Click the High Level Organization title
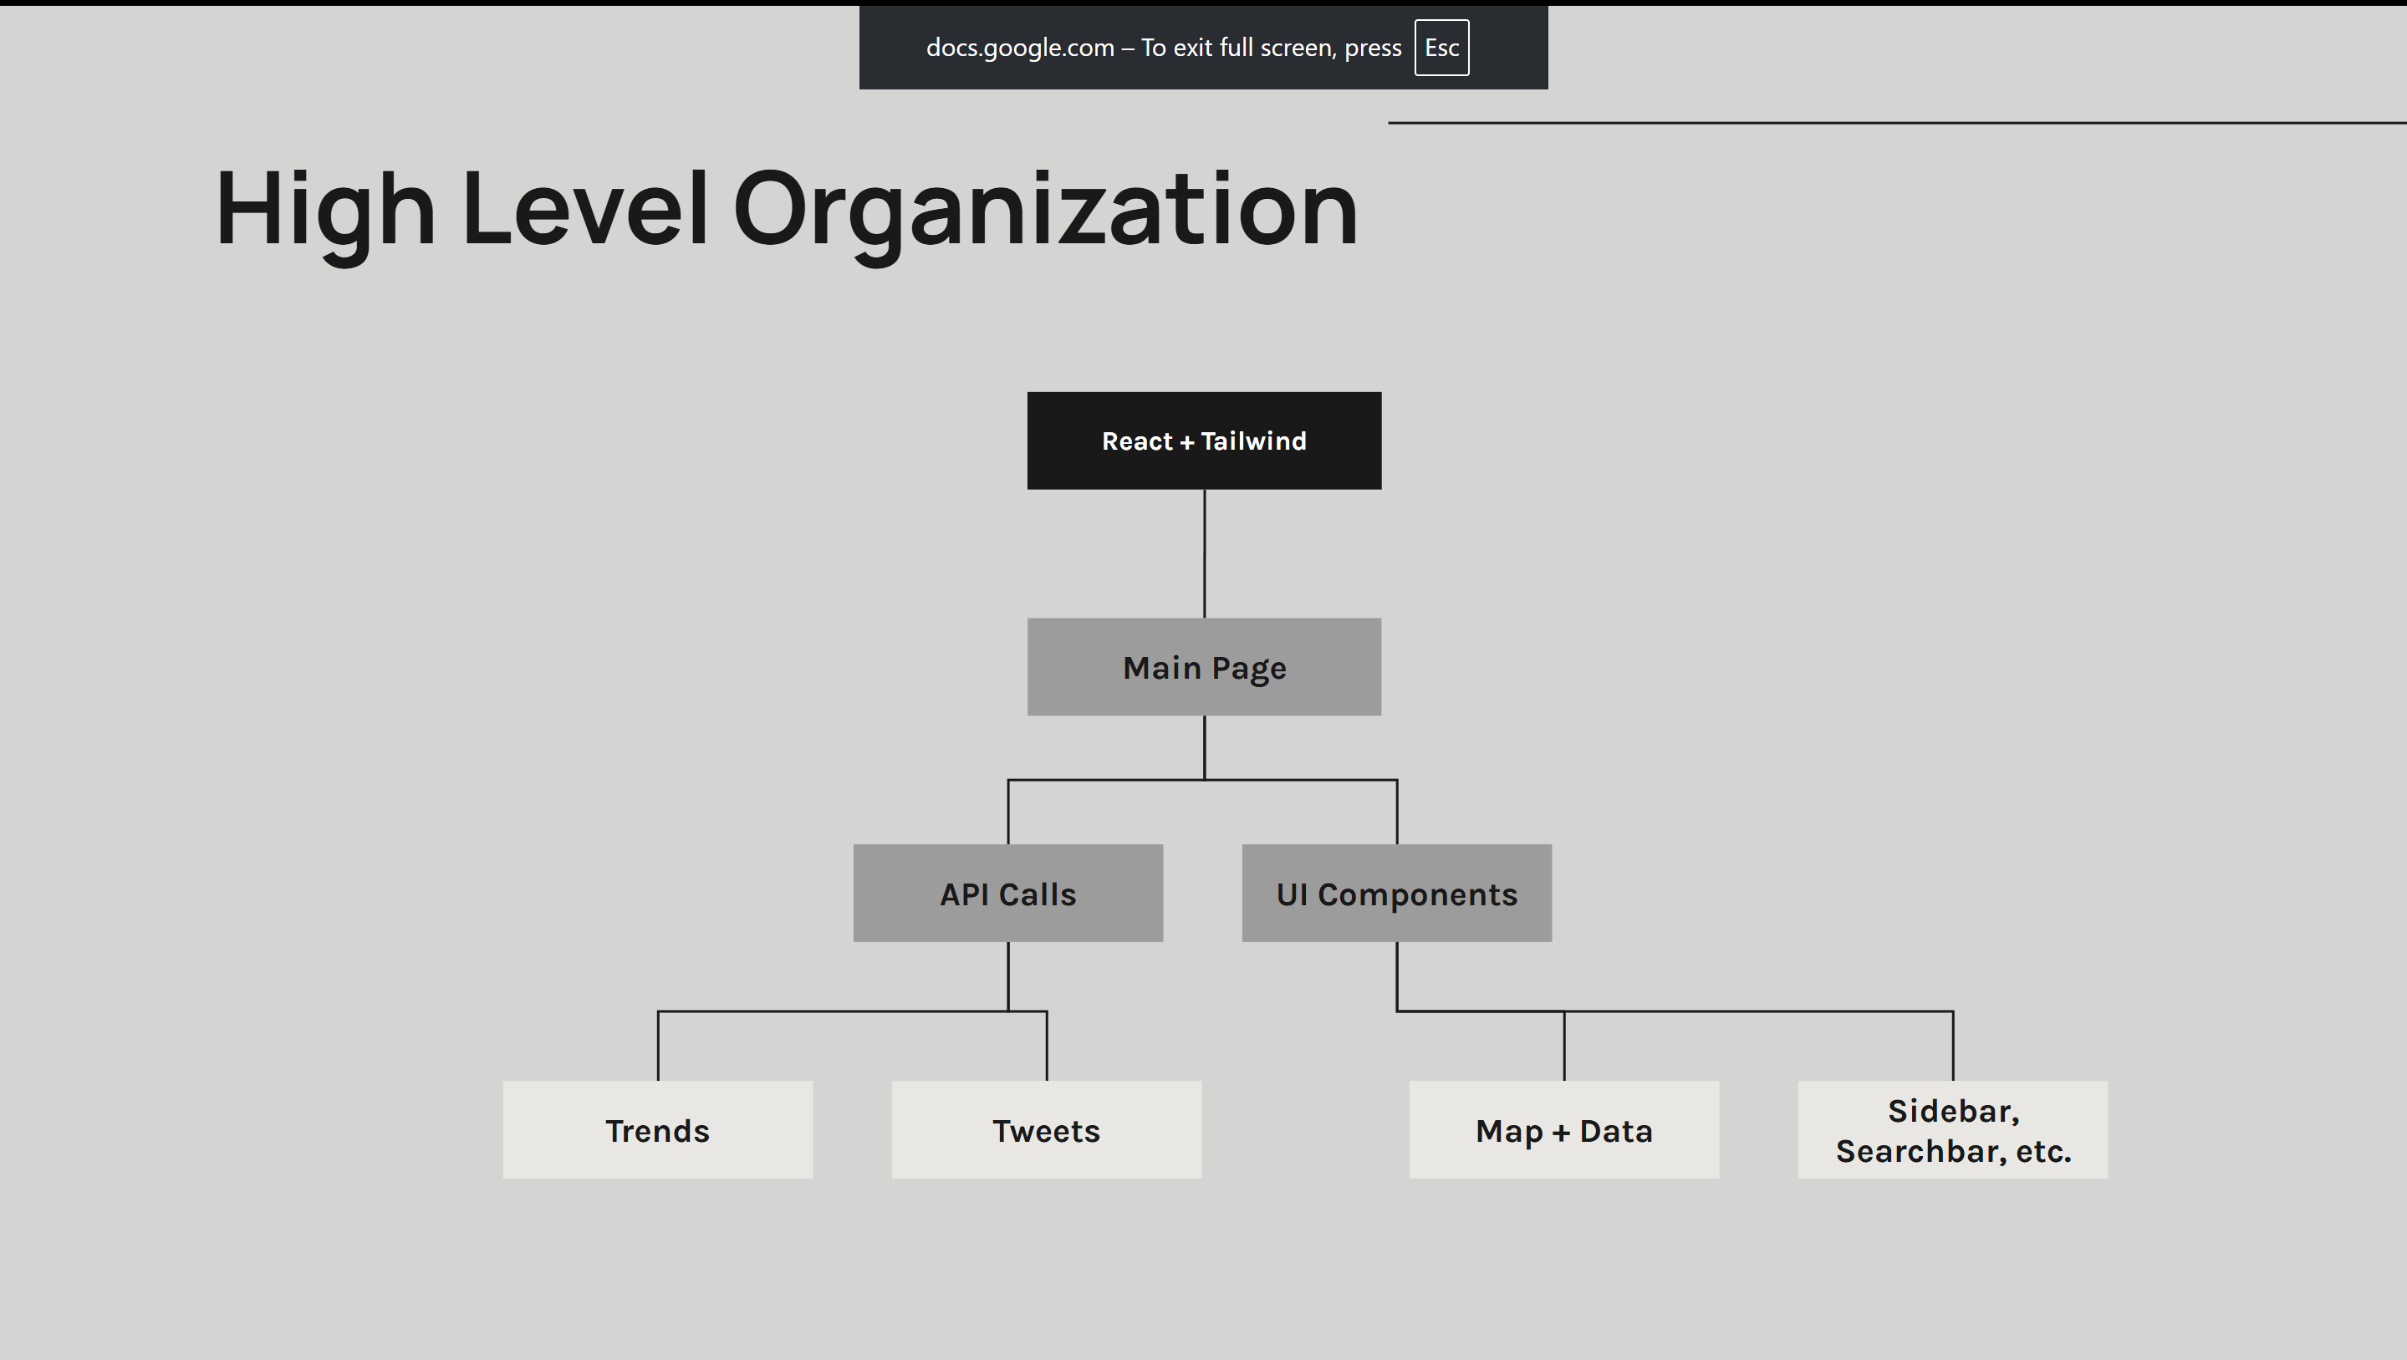The height and width of the screenshot is (1360, 2407). 785,209
